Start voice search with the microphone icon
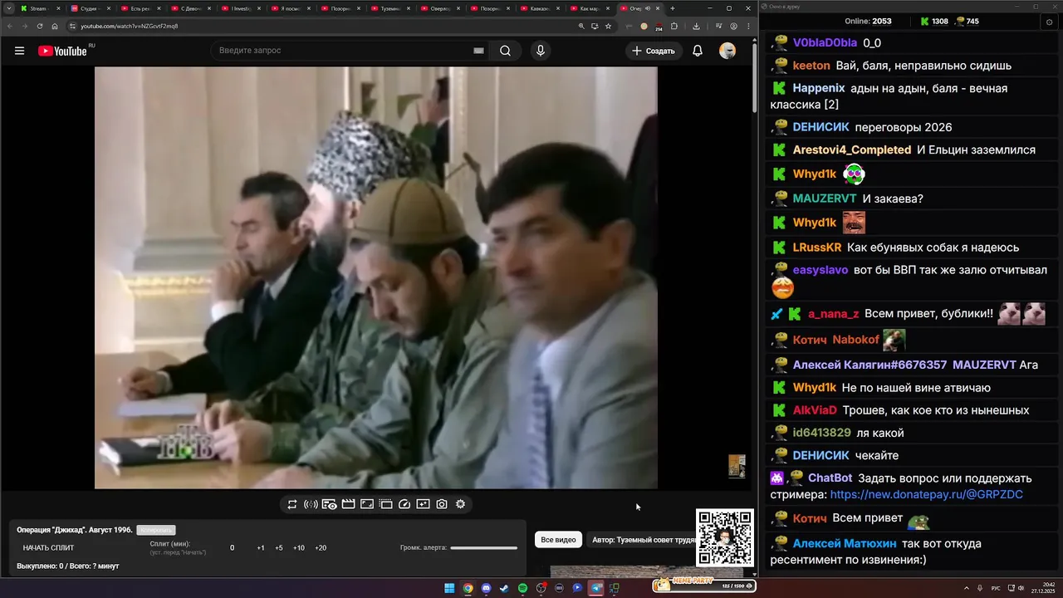Image resolution: width=1063 pixels, height=598 pixels. click(541, 51)
